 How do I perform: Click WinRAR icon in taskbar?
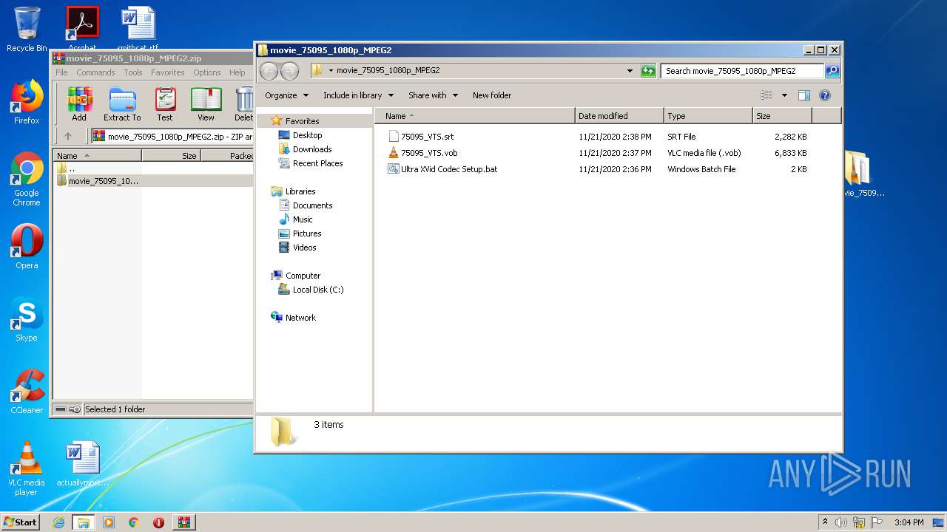pos(183,522)
